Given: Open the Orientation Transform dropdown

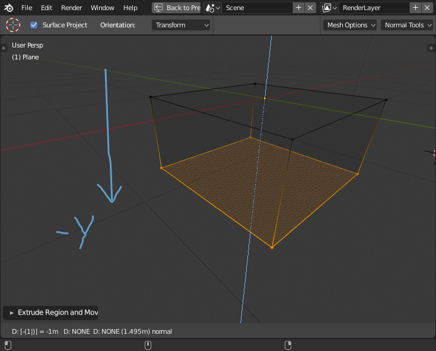Looking at the screenshot, I should (181, 25).
